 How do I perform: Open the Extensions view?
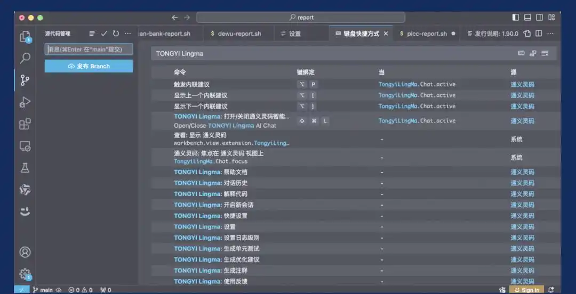pyautogui.click(x=25, y=124)
